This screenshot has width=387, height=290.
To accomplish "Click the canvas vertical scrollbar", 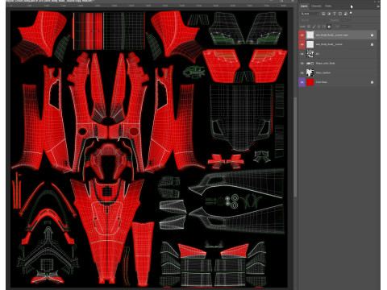I will pyautogui.click(x=295, y=147).
